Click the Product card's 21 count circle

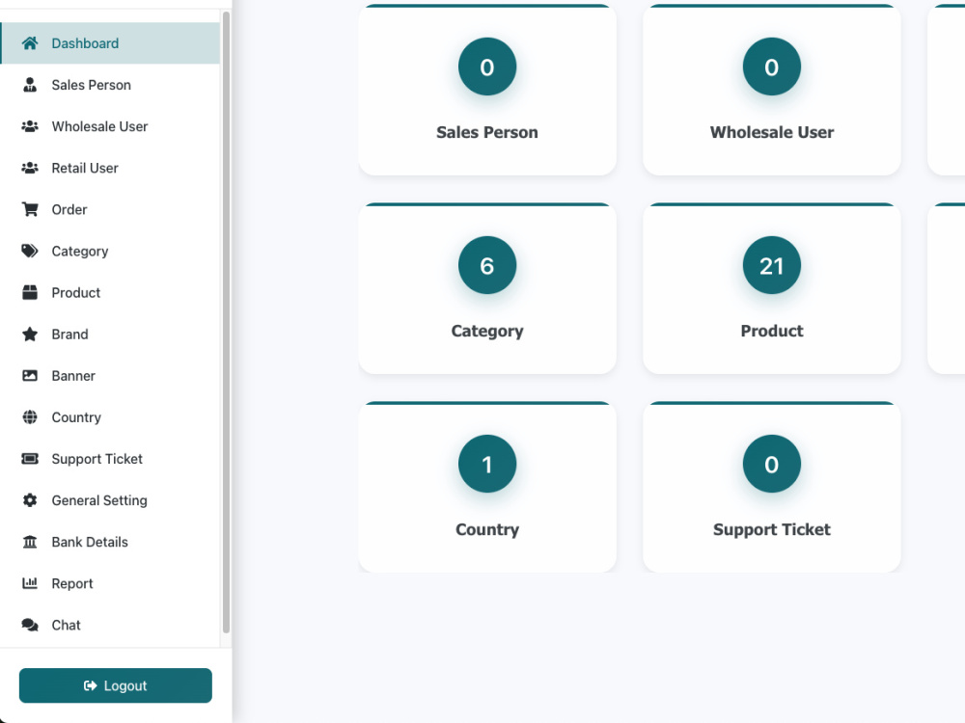point(772,265)
